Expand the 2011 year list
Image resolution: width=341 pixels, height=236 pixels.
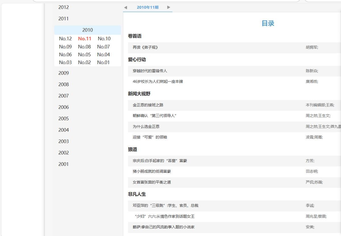click(x=64, y=19)
